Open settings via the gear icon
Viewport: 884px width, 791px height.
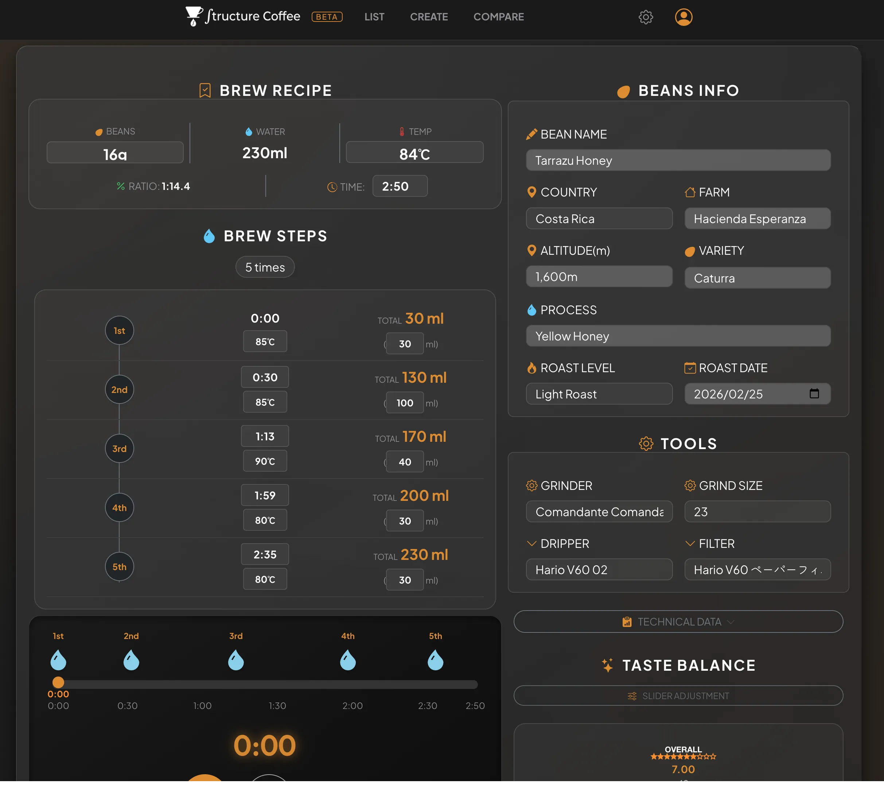645,17
